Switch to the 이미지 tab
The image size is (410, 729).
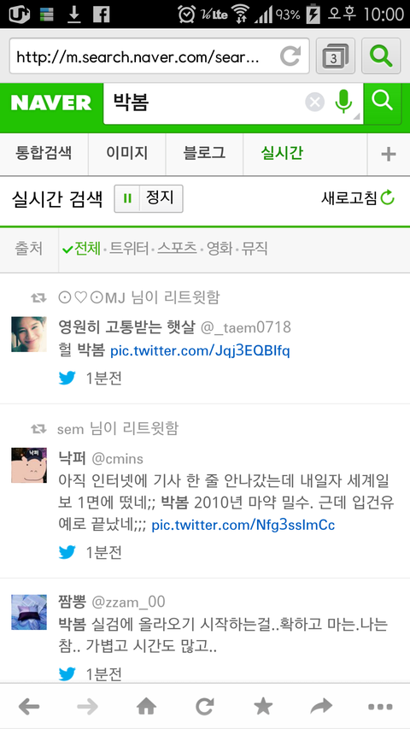[127, 154]
